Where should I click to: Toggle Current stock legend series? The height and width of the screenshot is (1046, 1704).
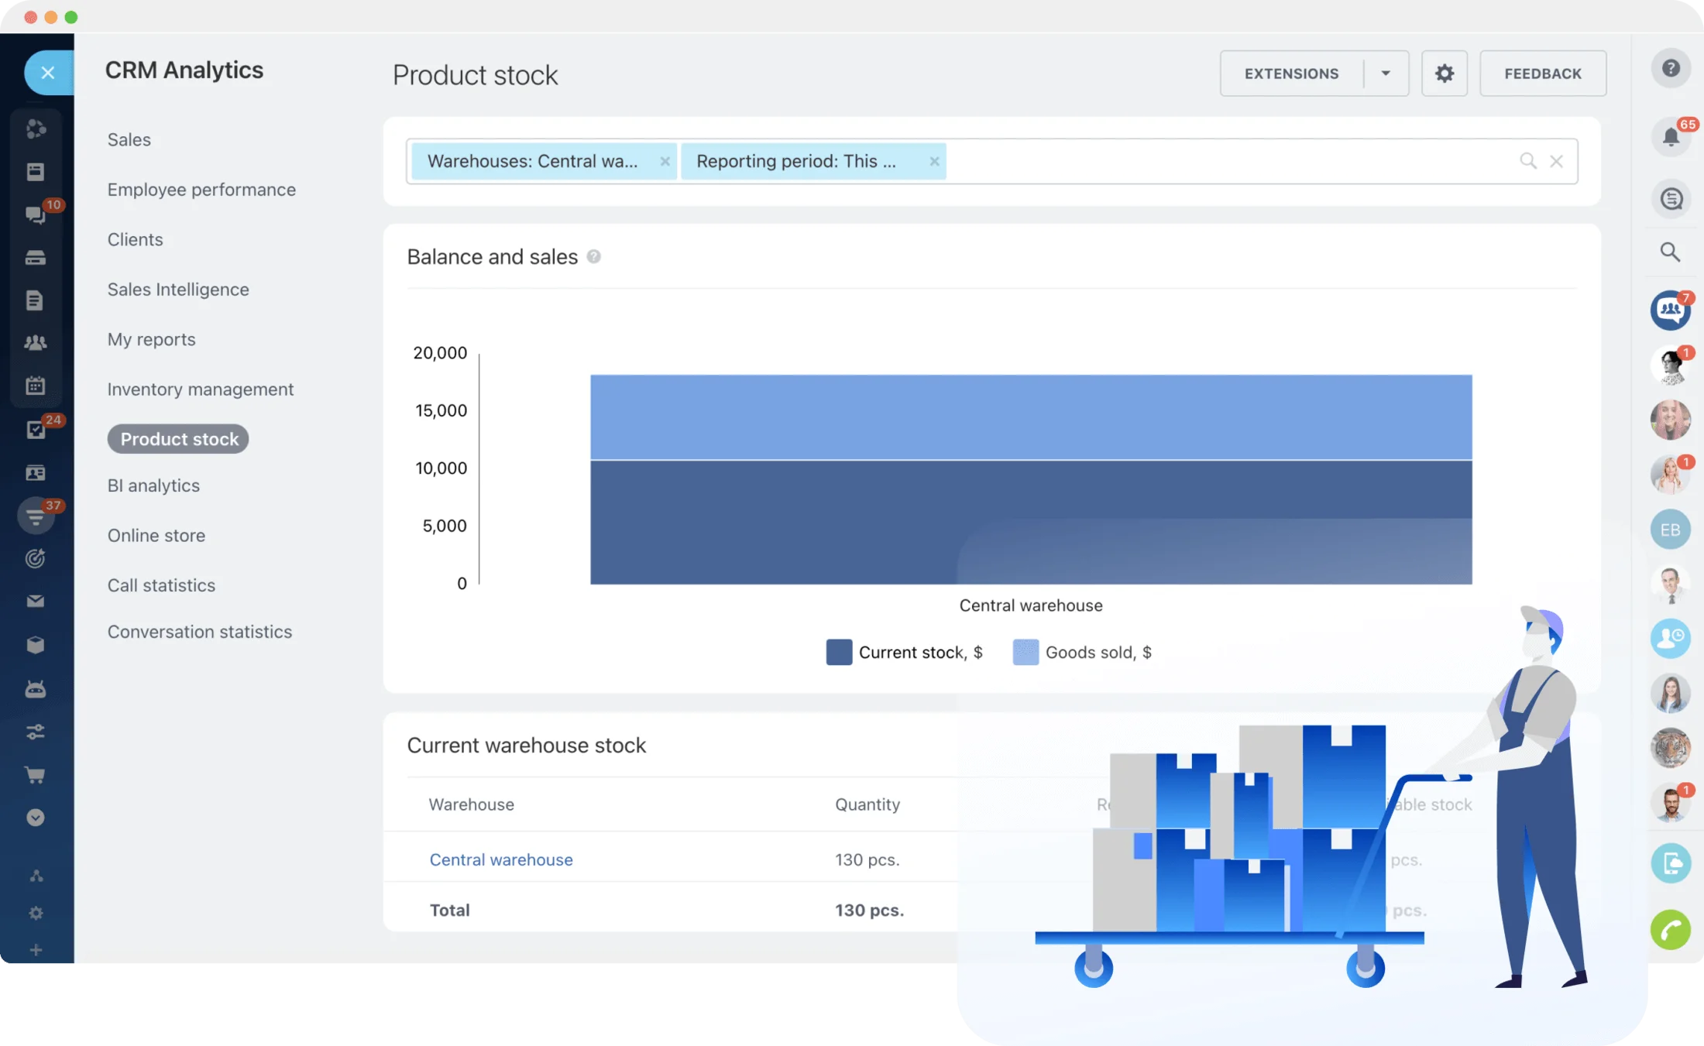click(904, 652)
